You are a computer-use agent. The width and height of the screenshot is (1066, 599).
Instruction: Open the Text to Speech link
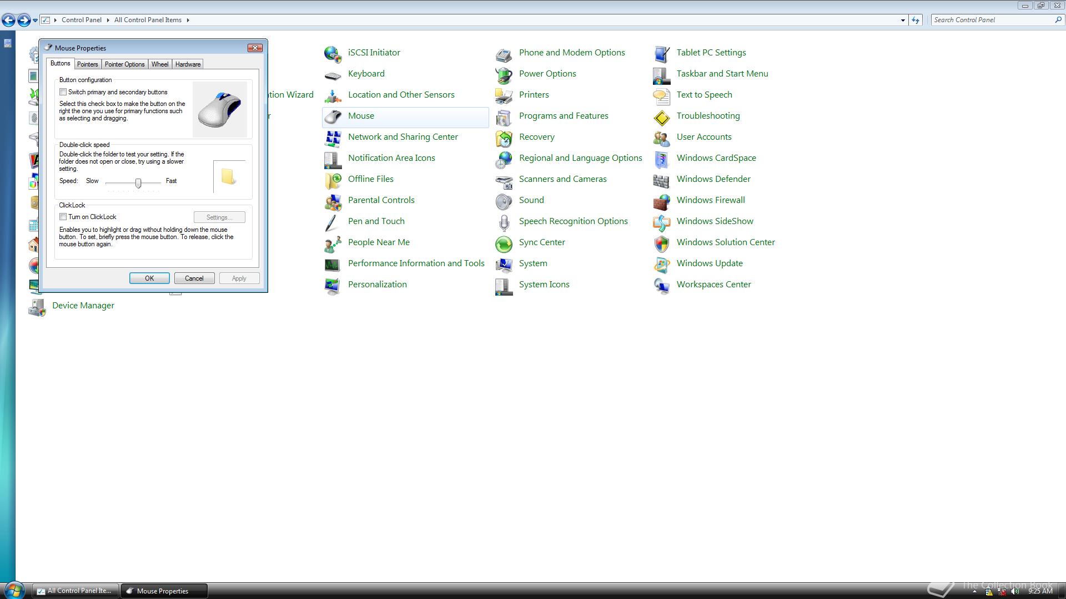704,95
